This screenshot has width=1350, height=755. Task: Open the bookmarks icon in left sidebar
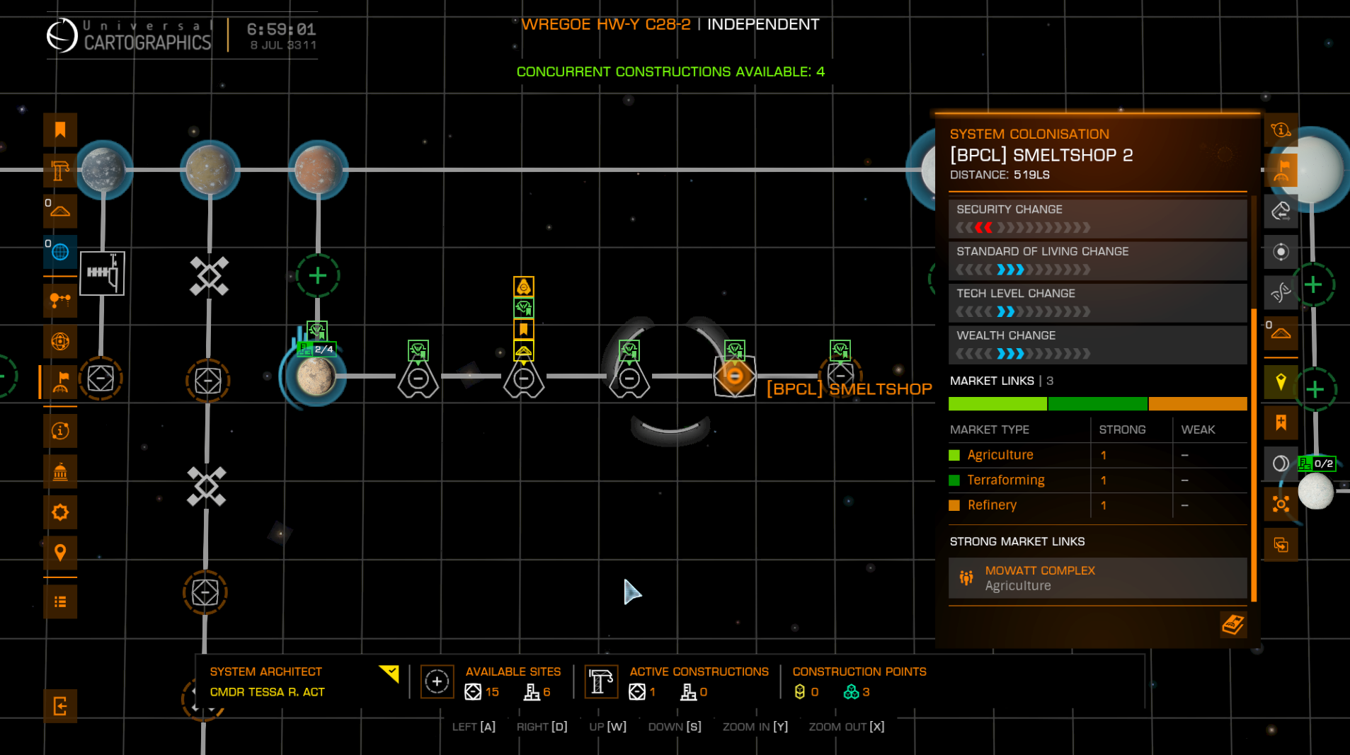point(60,130)
